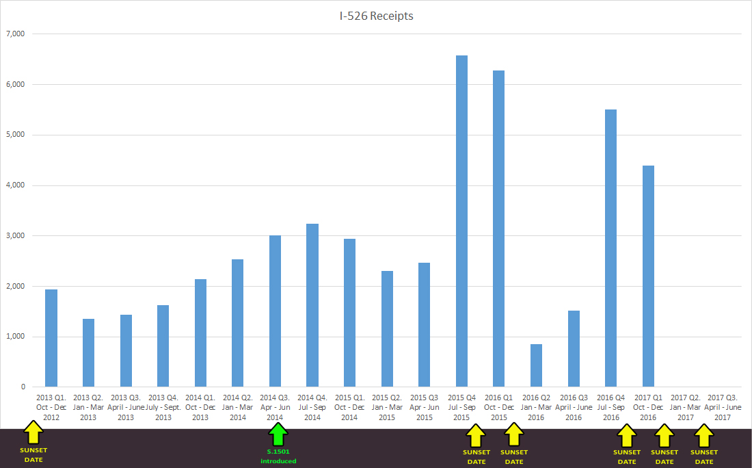Viewport: 752px width, 468px height.
Task: Select the 2016 Q4 Jul-Sep bar
Action: [611, 248]
